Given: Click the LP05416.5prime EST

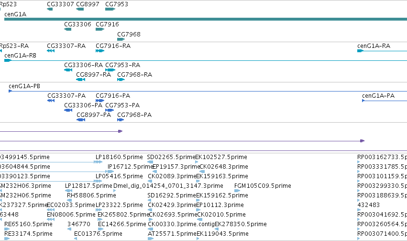Looking at the screenshot, I should tap(119, 176).
